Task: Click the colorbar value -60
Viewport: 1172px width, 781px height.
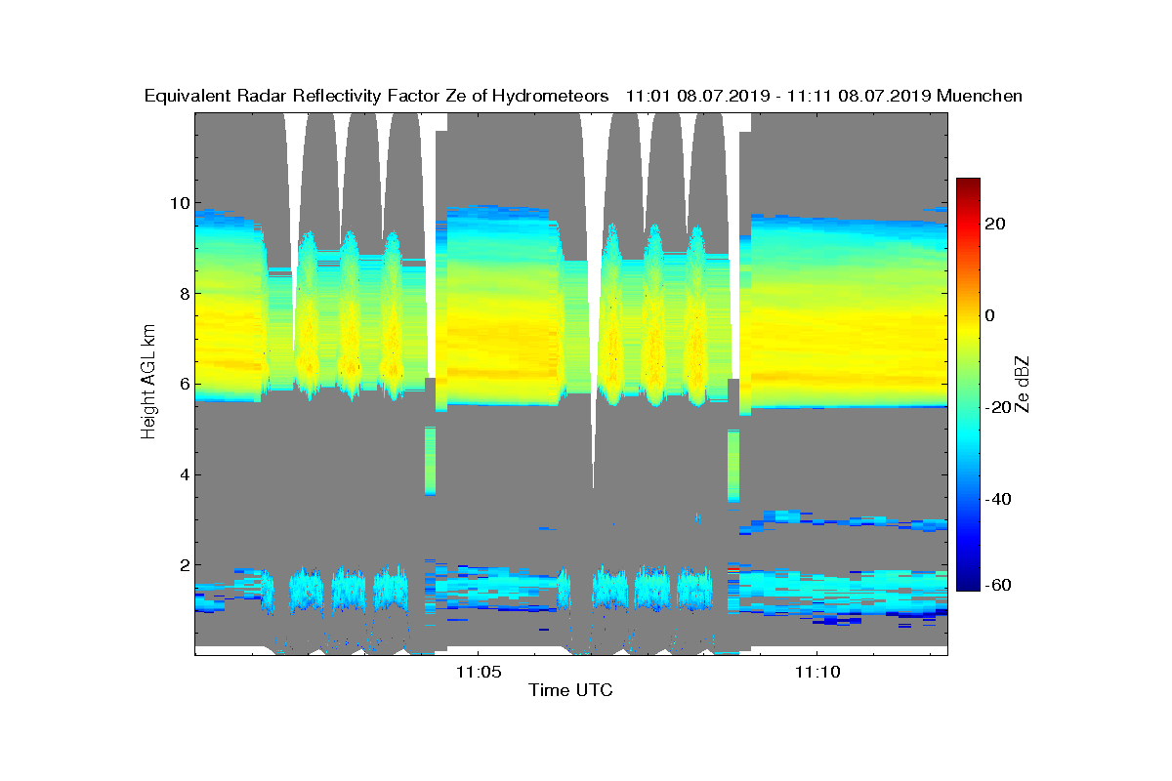Action: (x=996, y=585)
